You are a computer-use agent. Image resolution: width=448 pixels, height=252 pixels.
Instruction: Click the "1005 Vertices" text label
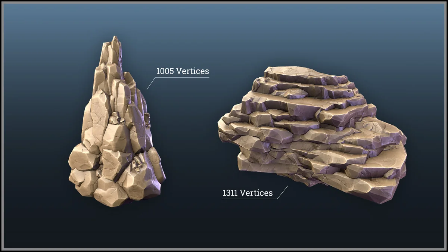point(182,71)
